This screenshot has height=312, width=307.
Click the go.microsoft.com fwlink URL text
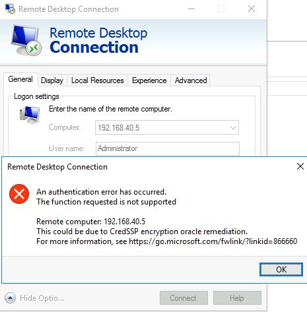click(x=213, y=241)
